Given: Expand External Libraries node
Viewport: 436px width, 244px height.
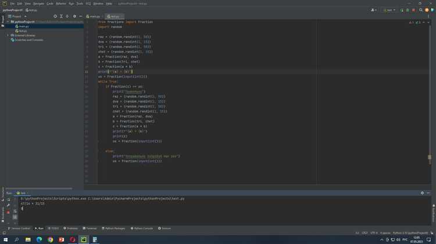Looking at the screenshot, I should (x=8, y=35).
